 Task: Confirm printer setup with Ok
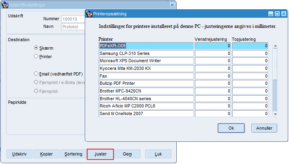click(x=231, y=128)
